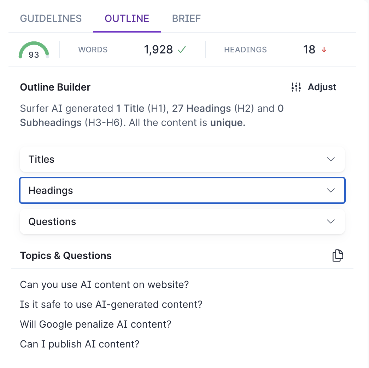Select question 'Can you use AI content on website?'
Viewport: 369px width, 368px height.
(x=104, y=284)
